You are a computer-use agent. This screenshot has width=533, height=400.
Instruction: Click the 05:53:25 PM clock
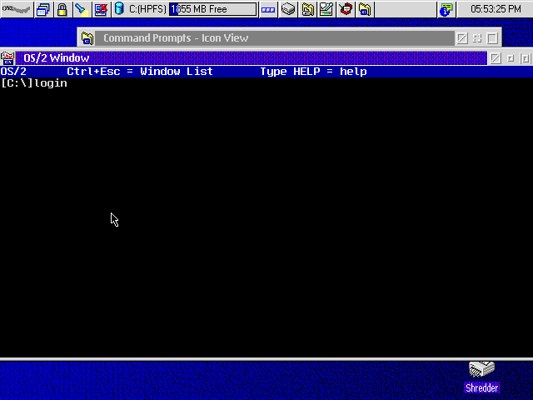[x=496, y=9]
